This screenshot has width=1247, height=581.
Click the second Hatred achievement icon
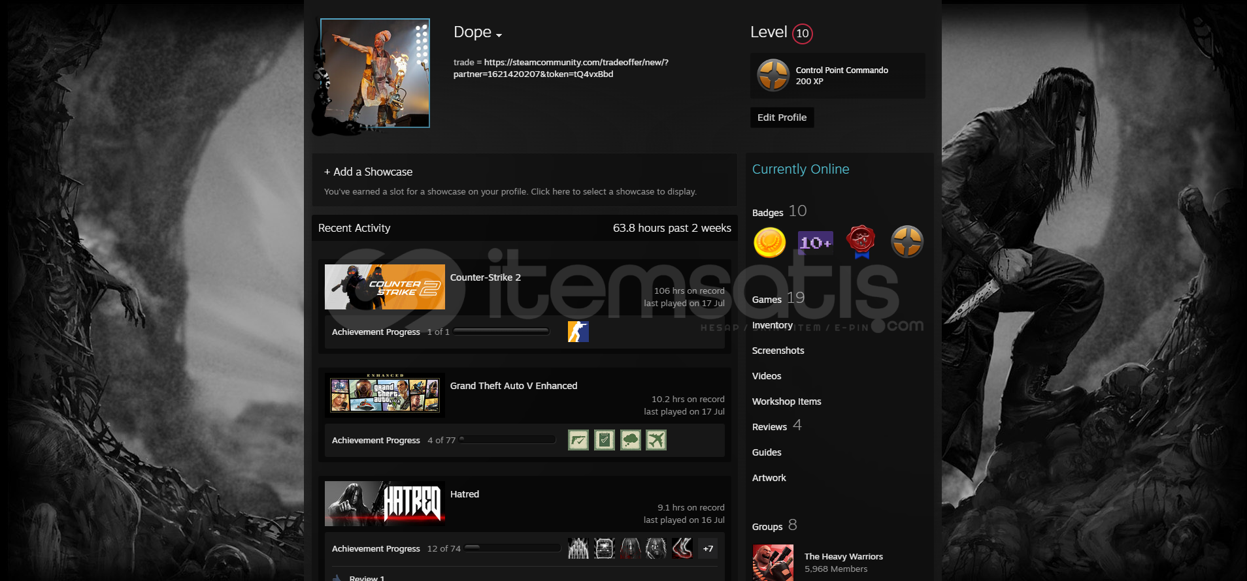pyautogui.click(x=605, y=548)
